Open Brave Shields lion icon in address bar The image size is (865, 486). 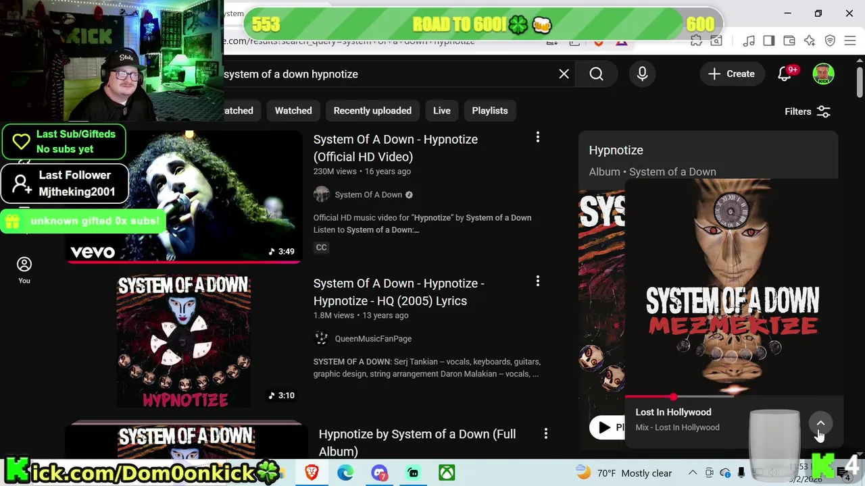[x=599, y=43]
